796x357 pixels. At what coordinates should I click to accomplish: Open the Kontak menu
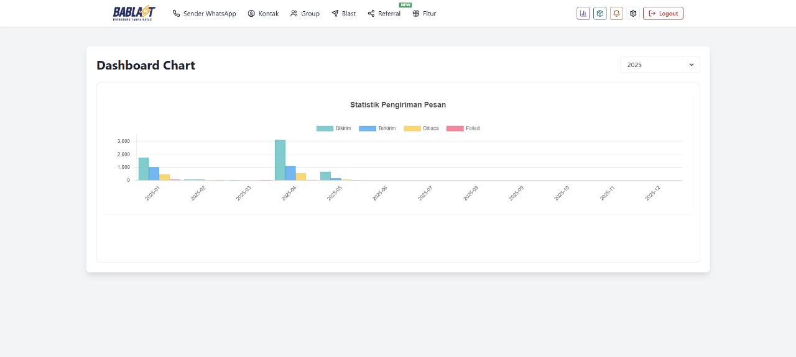click(263, 14)
